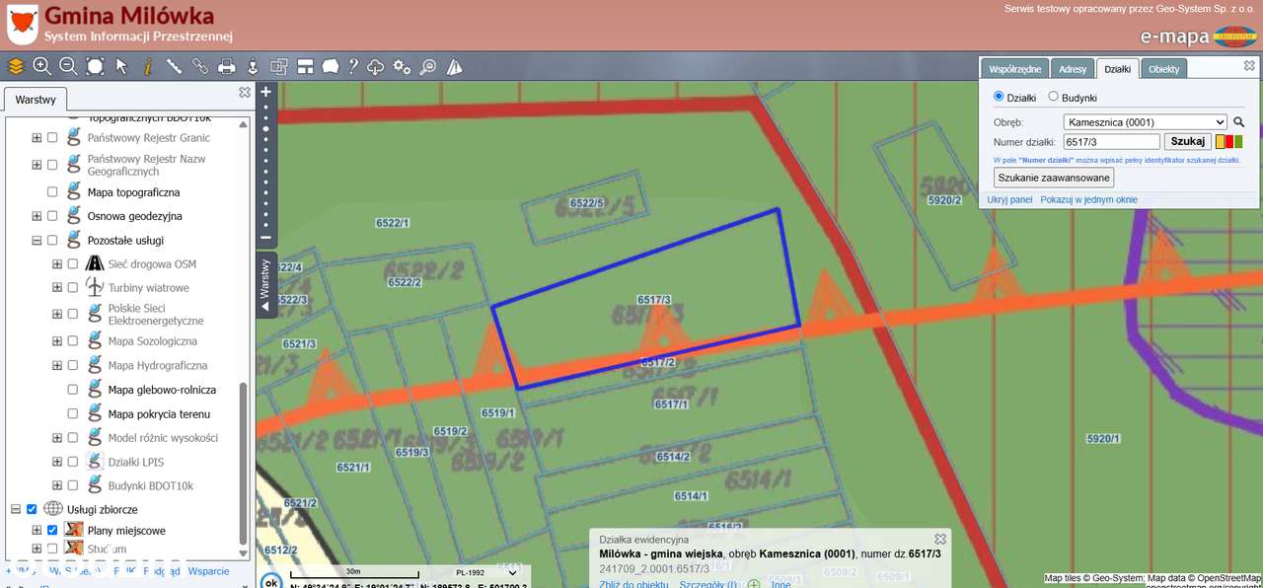
Task: Click the Numer działki input field
Action: [1111, 142]
